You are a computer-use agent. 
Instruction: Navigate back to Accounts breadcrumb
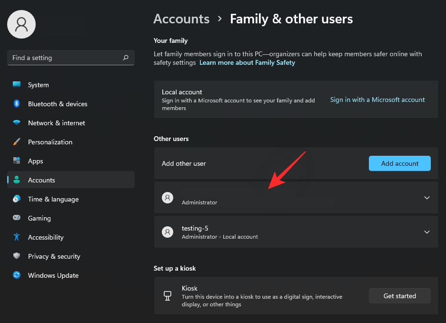[x=181, y=19]
